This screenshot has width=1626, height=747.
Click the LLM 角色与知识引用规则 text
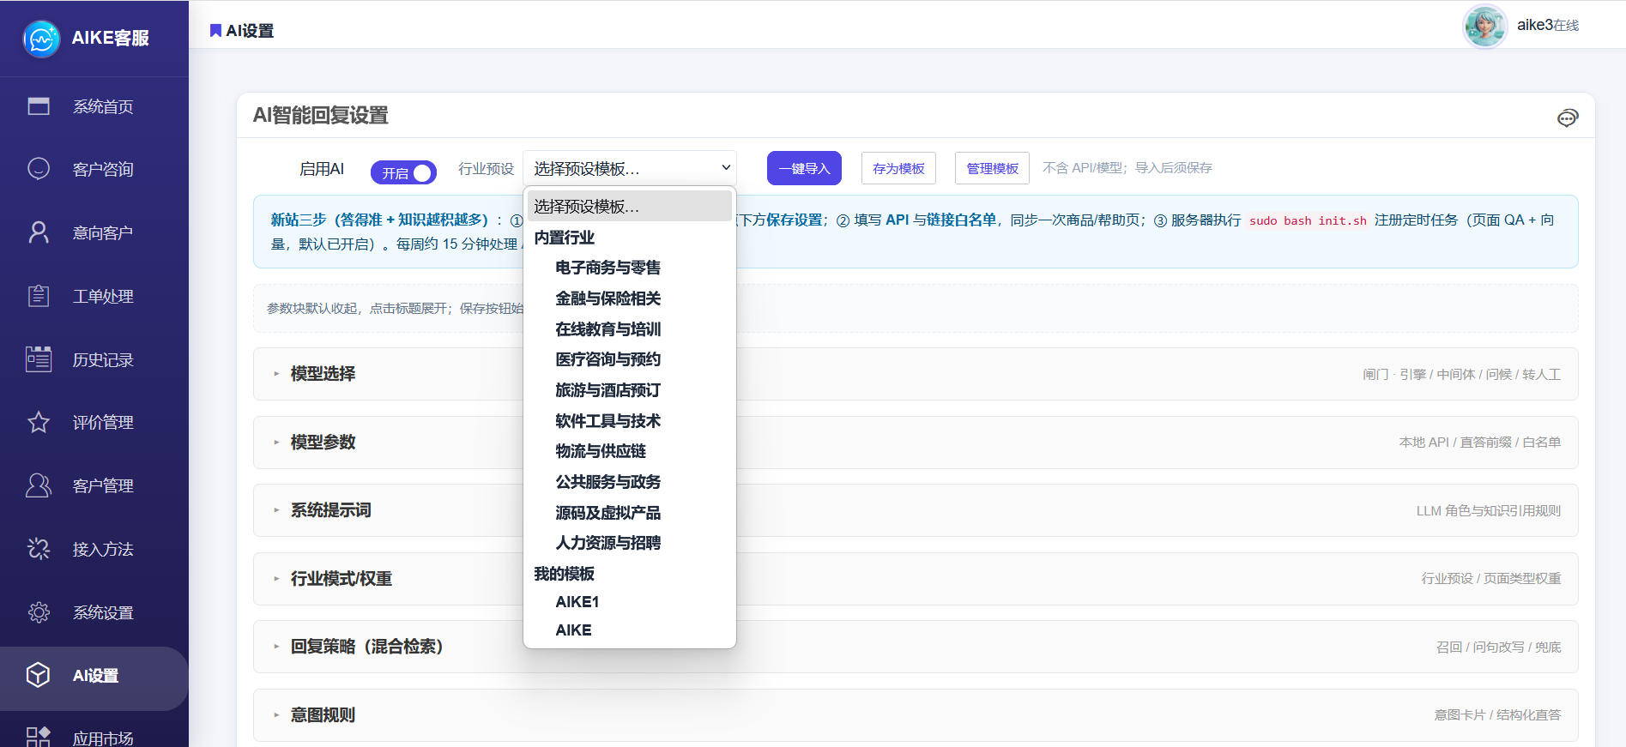(1489, 510)
